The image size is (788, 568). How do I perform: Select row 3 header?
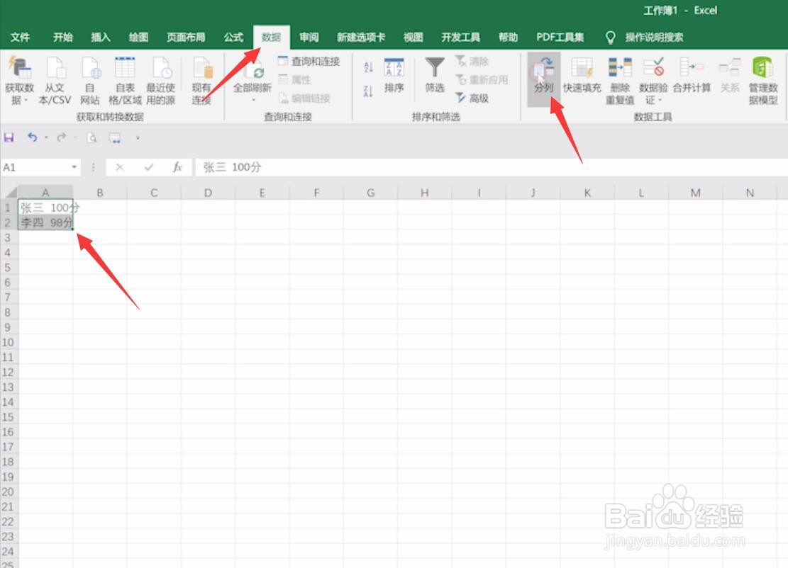pyautogui.click(x=8, y=237)
